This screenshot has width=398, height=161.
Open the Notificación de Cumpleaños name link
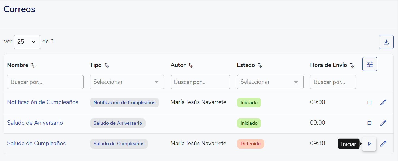[42, 102]
